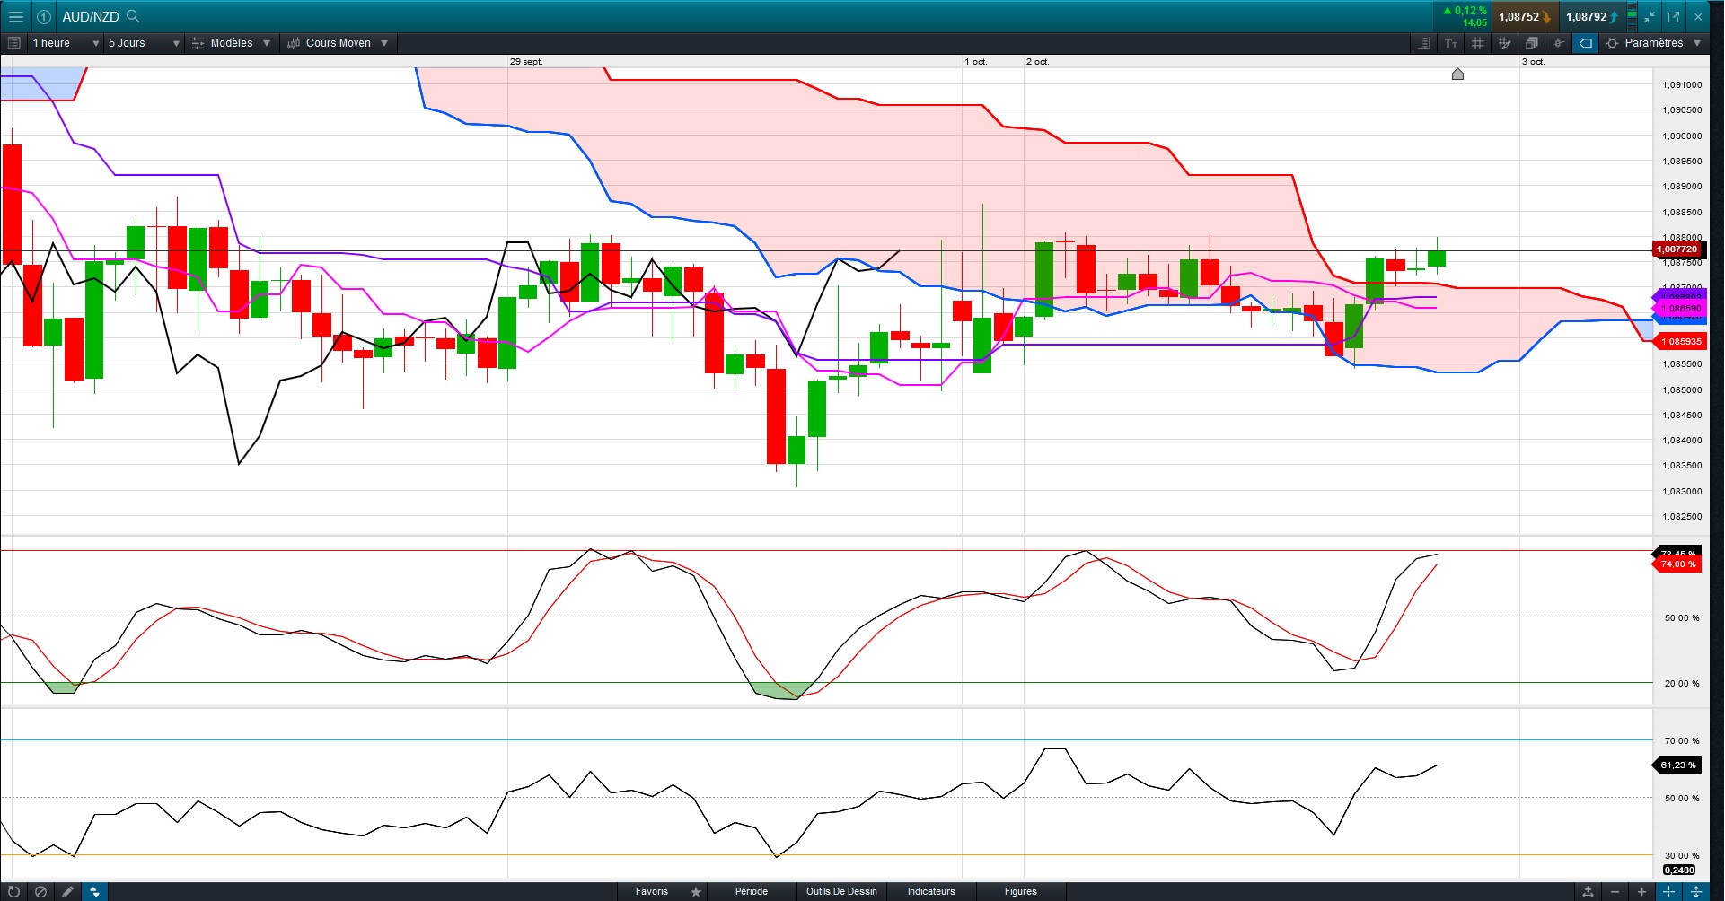Open the 1 heure timeframe dropdown
Image resolution: width=1725 pixels, height=901 pixels.
pos(66,43)
